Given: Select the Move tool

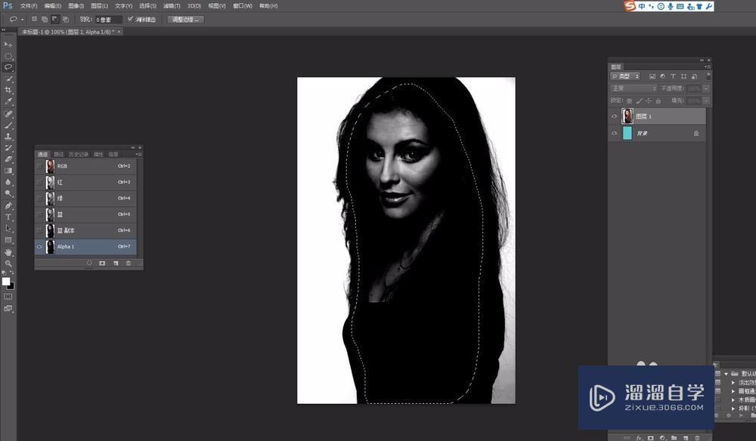Looking at the screenshot, I should pyautogui.click(x=8, y=45).
